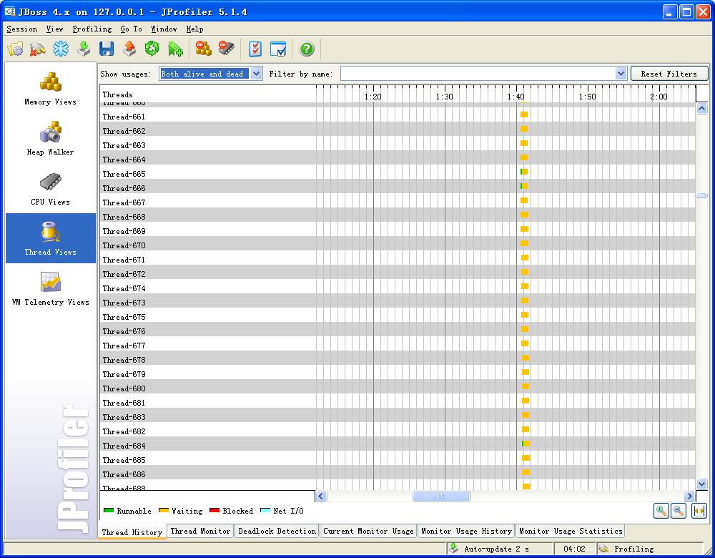Click the 1:40 timeline marker

(516, 97)
